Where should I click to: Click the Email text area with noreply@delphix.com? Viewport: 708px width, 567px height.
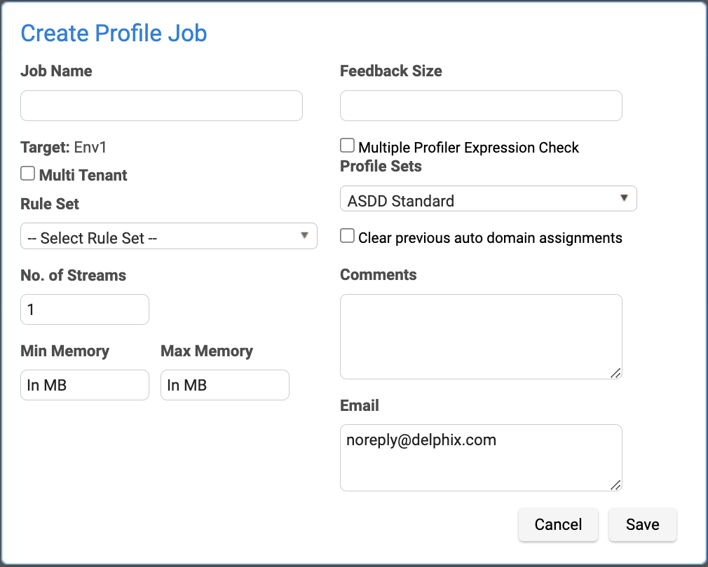tap(481, 457)
